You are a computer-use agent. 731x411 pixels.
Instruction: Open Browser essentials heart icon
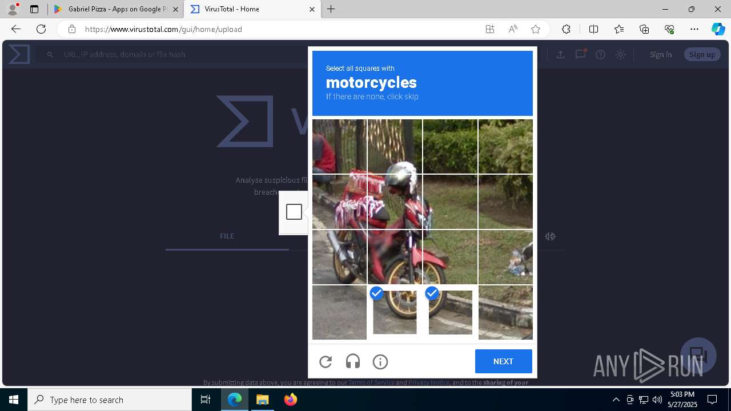coord(669,29)
